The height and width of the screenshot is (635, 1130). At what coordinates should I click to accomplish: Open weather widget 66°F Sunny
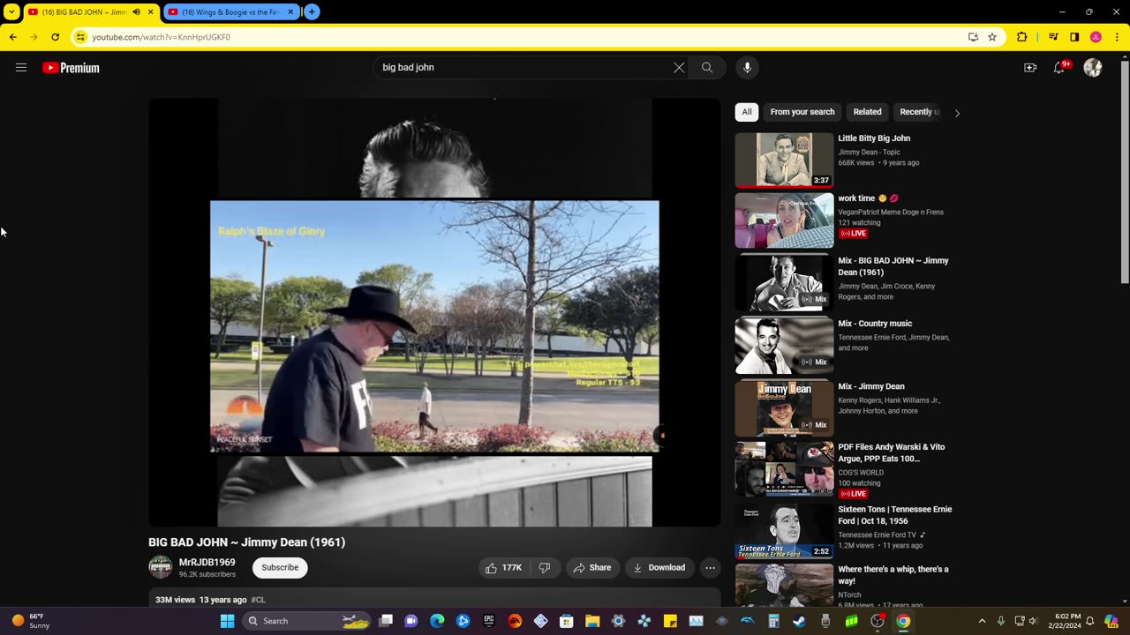pyautogui.click(x=31, y=621)
